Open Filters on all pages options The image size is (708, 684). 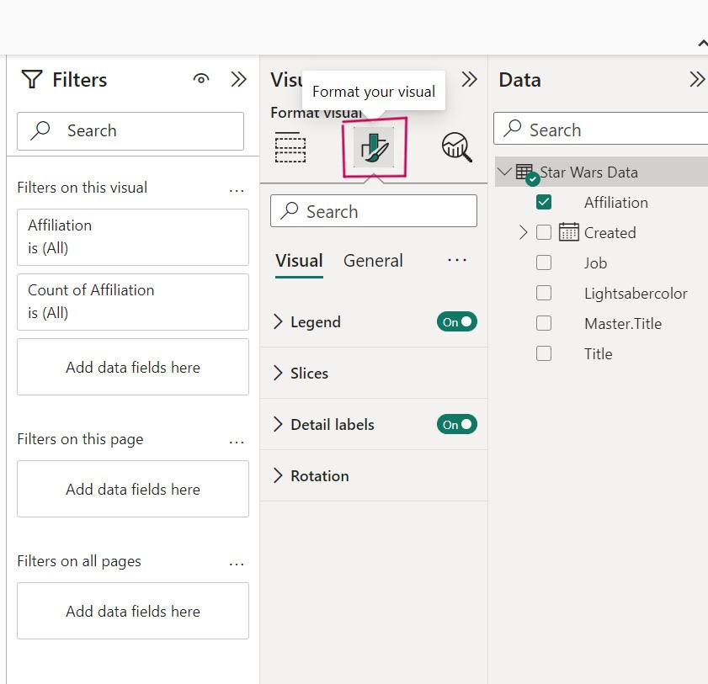[x=237, y=565]
